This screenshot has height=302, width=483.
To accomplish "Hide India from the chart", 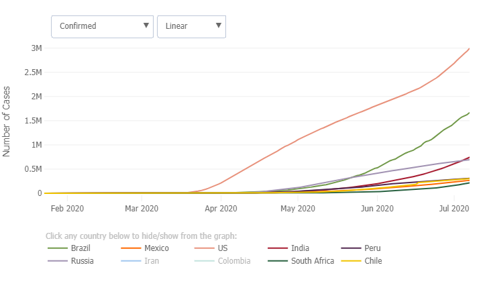I will pos(300,248).
